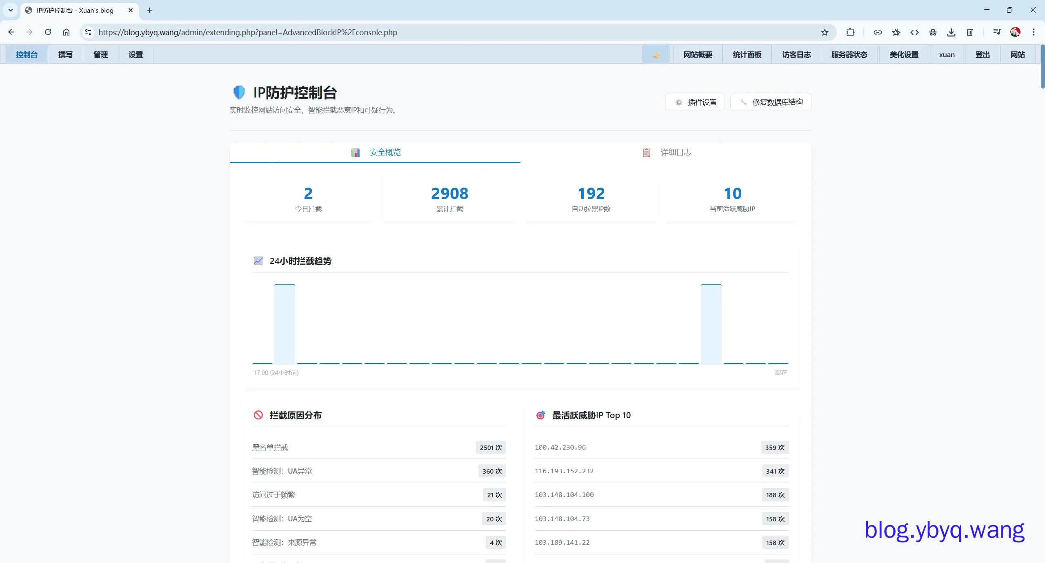Click the 修复数据库结构 button
Screen dimensions: 1045x563
pyautogui.click(x=770, y=102)
